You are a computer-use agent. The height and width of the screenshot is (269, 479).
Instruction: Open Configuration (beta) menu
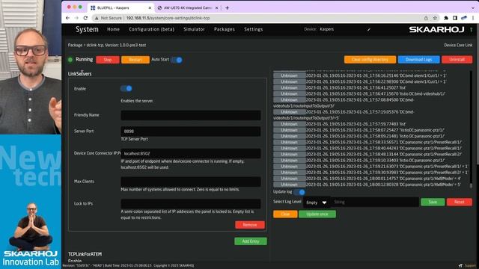(151, 29)
